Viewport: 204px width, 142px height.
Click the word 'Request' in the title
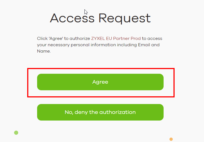125,18
